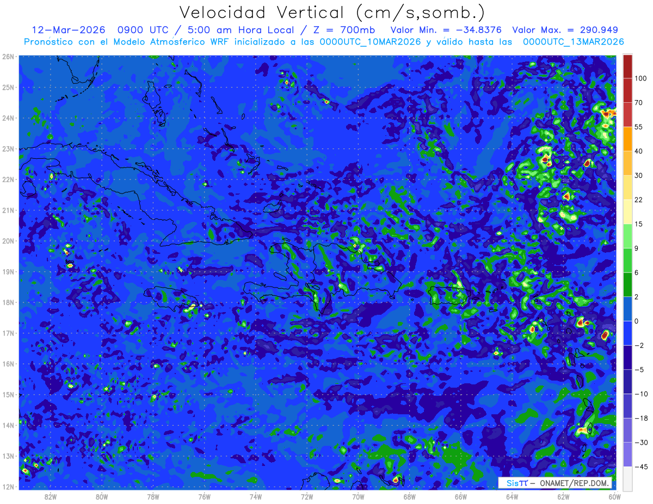Click the date text "12-Mar-2026"
Image resolution: width=653 pixels, height=504 pixels.
point(68,30)
